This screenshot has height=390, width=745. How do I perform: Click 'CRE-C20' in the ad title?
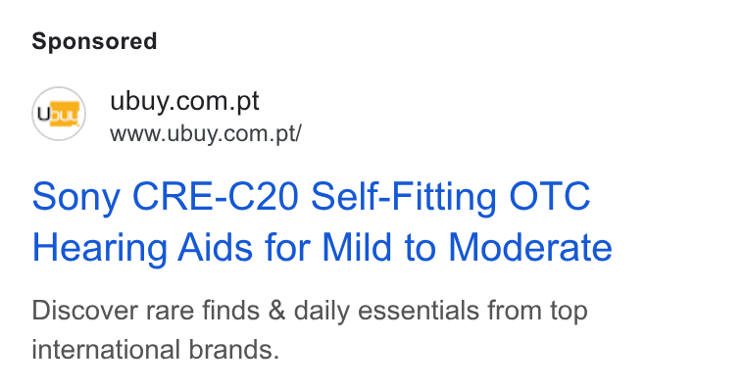tap(216, 196)
